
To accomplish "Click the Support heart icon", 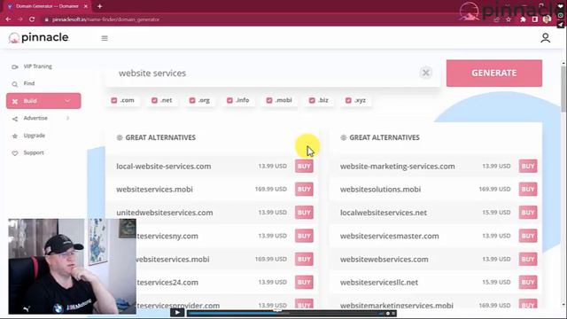I will click(15, 153).
